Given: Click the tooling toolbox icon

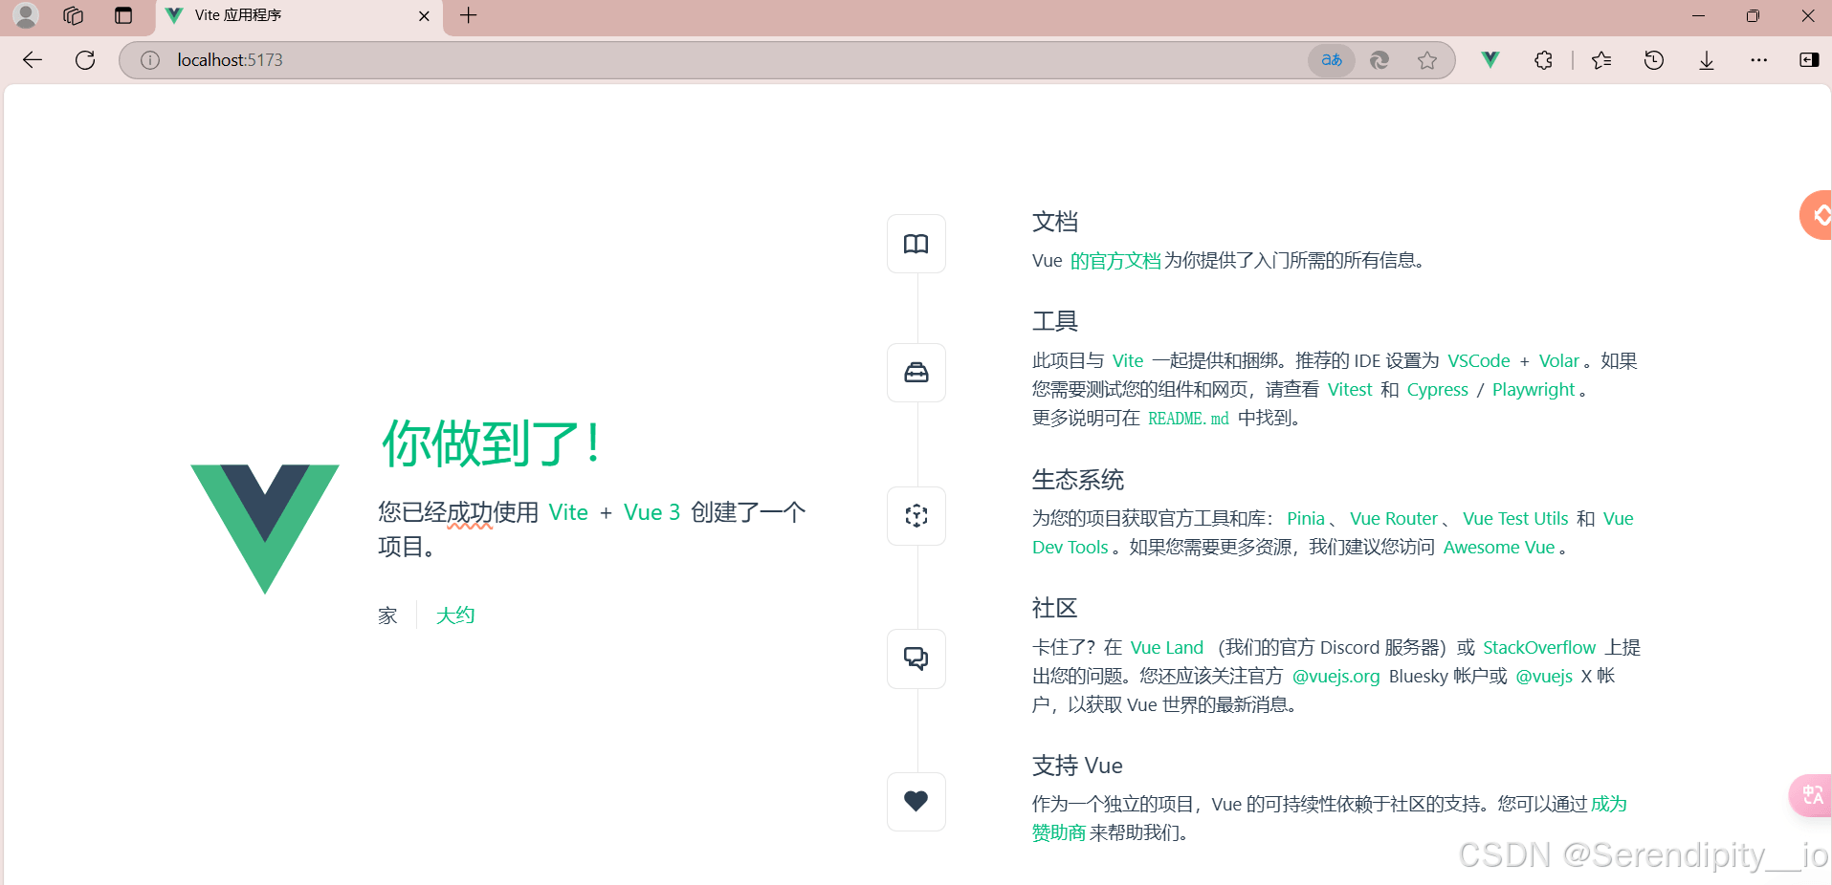Looking at the screenshot, I should [916, 373].
